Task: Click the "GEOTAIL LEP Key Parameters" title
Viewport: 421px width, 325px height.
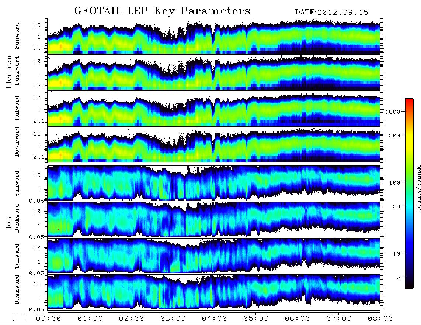Action: pyautogui.click(x=162, y=11)
